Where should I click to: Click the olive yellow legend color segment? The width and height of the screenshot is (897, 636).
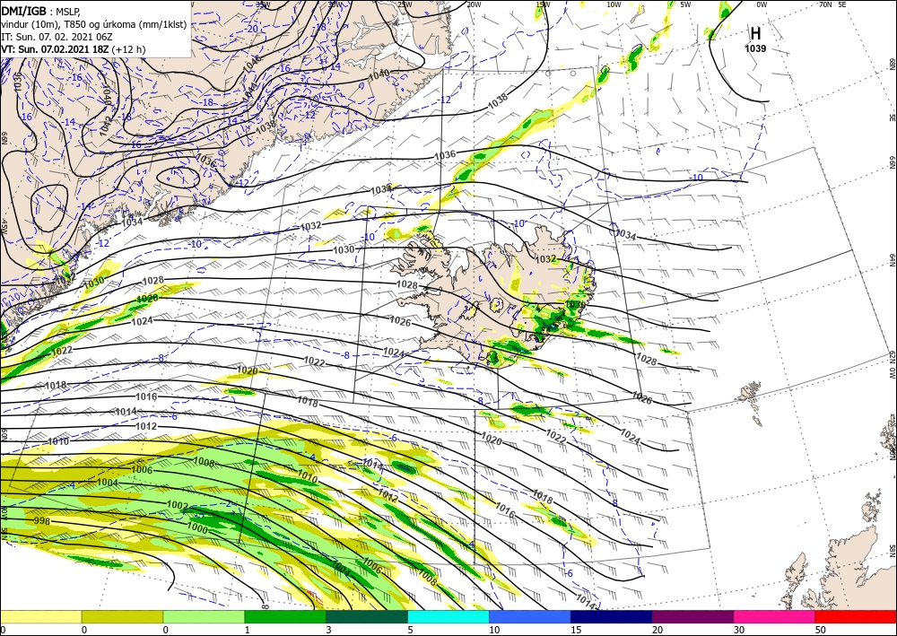[x=122, y=616]
